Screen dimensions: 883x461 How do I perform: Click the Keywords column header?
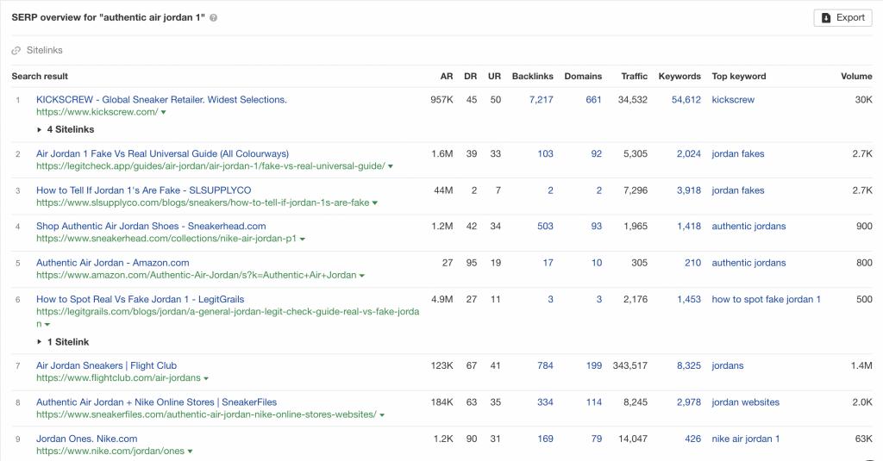point(679,77)
